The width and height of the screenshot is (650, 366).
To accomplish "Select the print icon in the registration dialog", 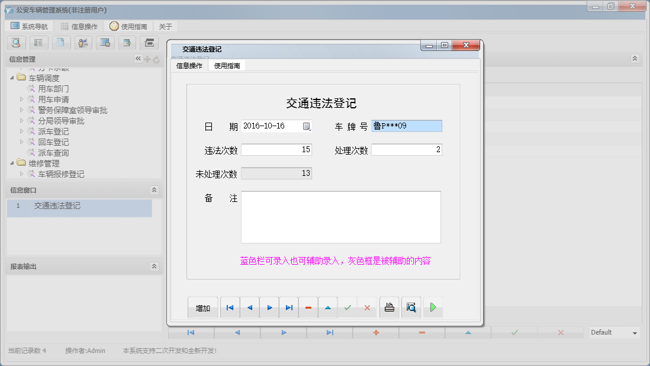I will pos(389,307).
